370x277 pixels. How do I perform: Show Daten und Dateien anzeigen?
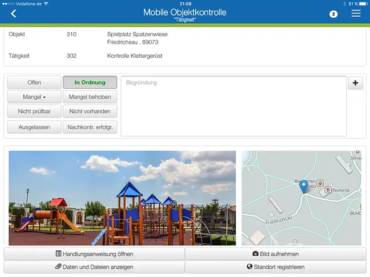94,267
